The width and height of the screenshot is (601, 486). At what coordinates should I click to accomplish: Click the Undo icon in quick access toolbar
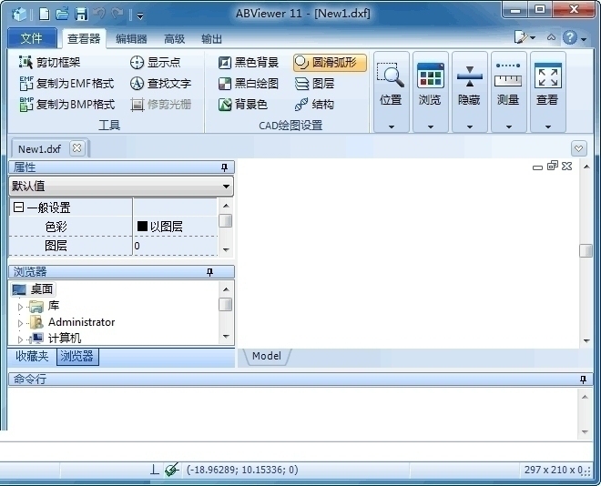99,14
